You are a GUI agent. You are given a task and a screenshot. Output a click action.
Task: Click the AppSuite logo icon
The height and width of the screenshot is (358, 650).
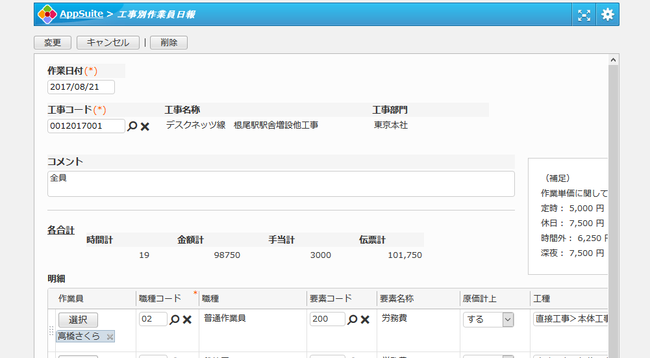[x=47, y=14]
